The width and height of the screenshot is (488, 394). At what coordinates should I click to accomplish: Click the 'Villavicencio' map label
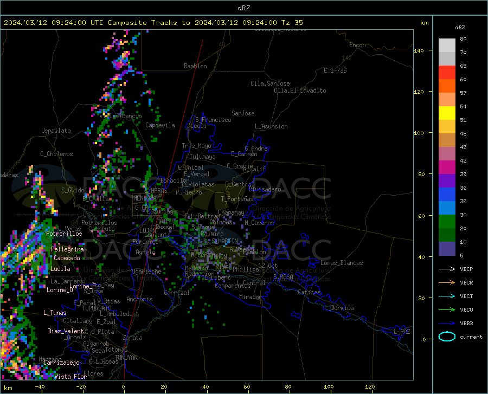coord(121,116)
